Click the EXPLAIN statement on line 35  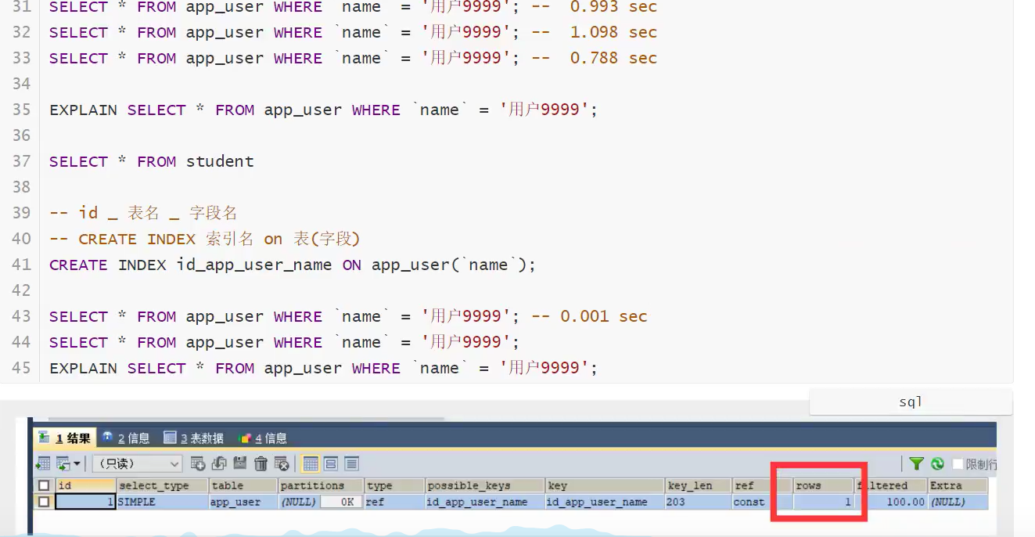(323, 110)
